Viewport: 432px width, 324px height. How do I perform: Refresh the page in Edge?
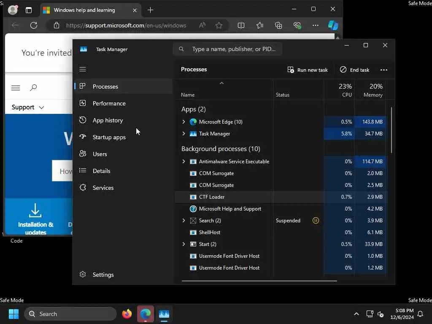point(34,25)
